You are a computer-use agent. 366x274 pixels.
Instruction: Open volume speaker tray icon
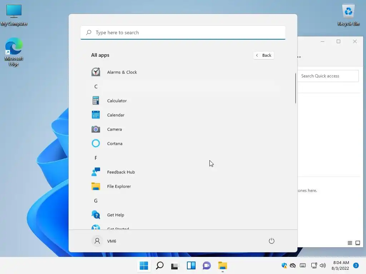pos(323,265)
